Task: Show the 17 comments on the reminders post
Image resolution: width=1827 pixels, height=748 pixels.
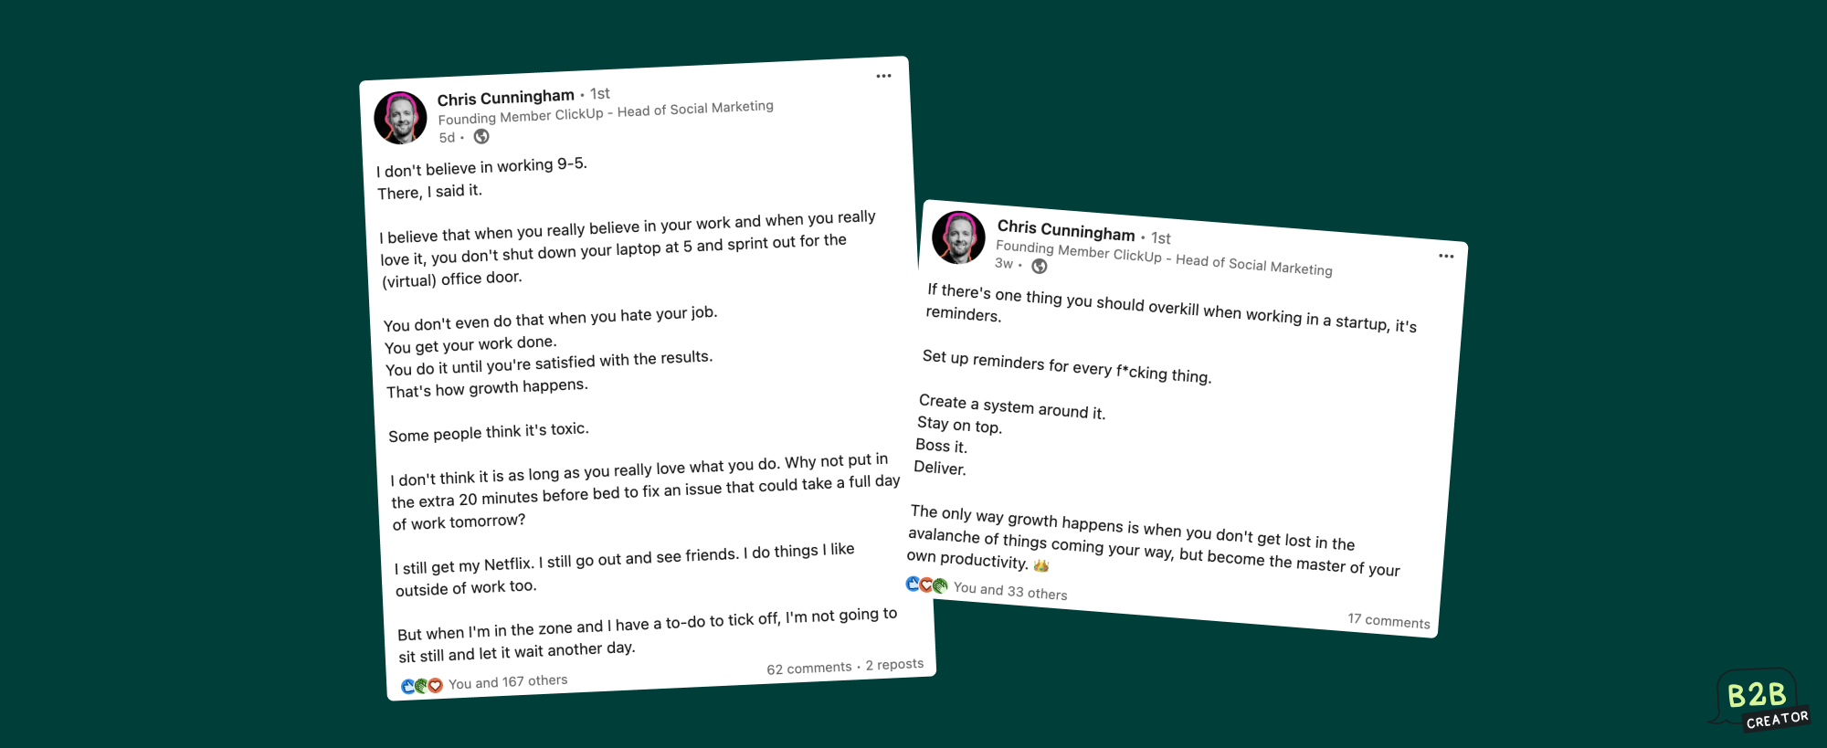Action: click(1389, 621)
